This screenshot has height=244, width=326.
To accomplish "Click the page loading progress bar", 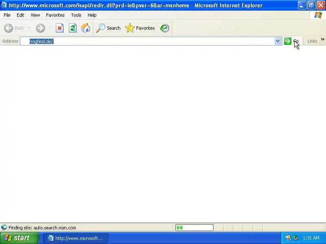I will pyautogui.click(x=194, y=228).
